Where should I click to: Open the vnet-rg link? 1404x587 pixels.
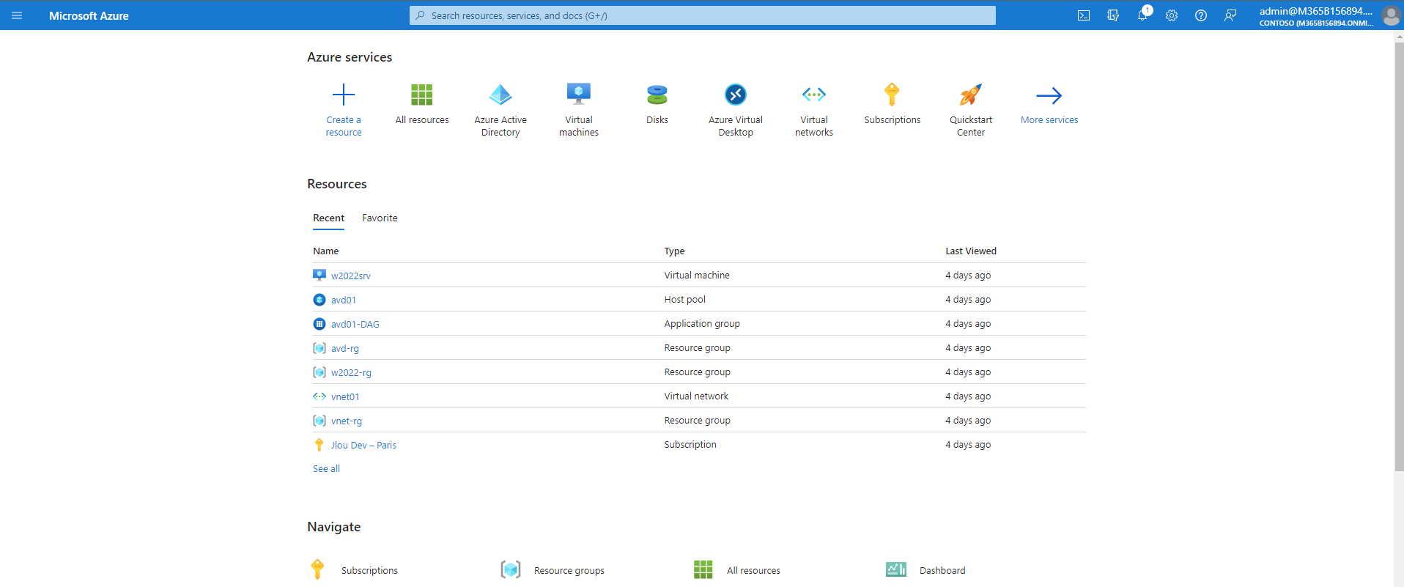point(347,421)
